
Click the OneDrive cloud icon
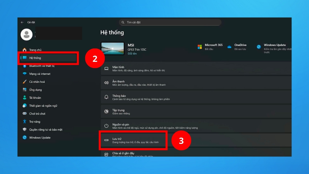click(229, 47)
